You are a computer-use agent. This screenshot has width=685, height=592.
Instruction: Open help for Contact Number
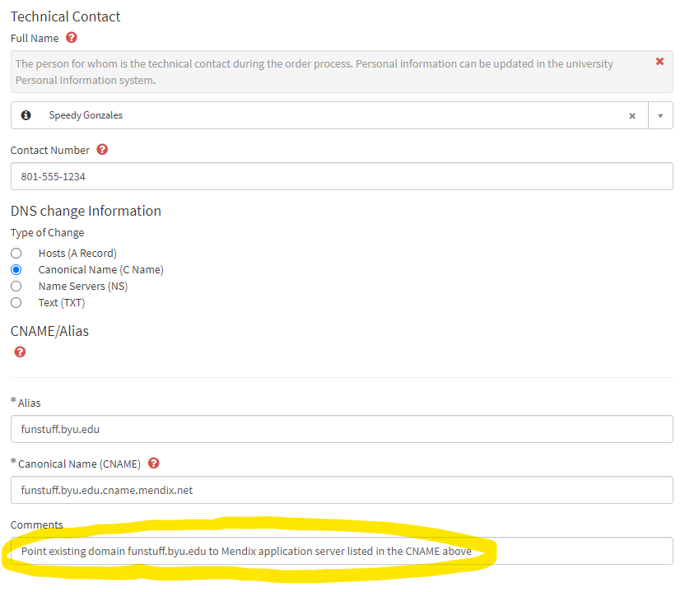pos(102,150)
